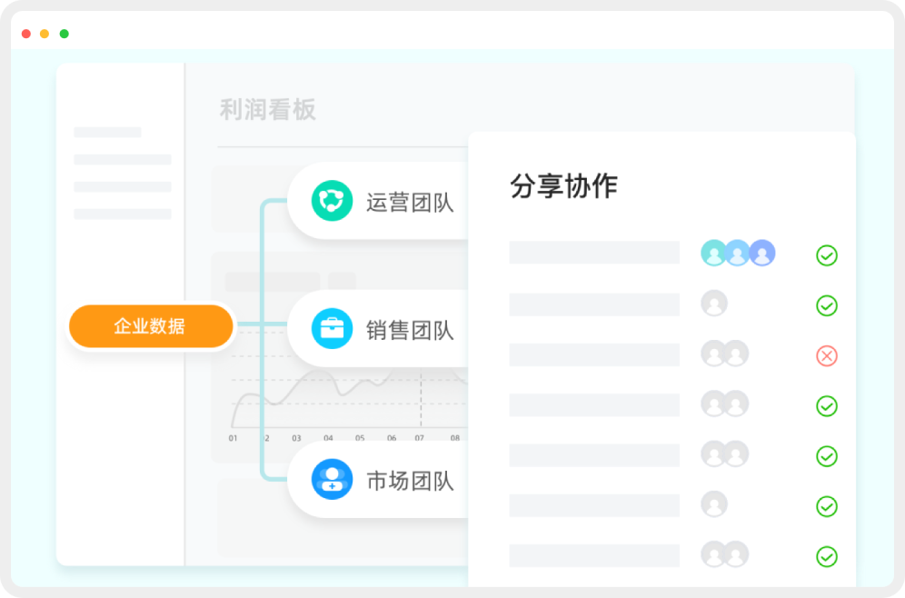
Task: Toggle the red X status in third row
Action: pyautogui.click(x=826, y=355)
